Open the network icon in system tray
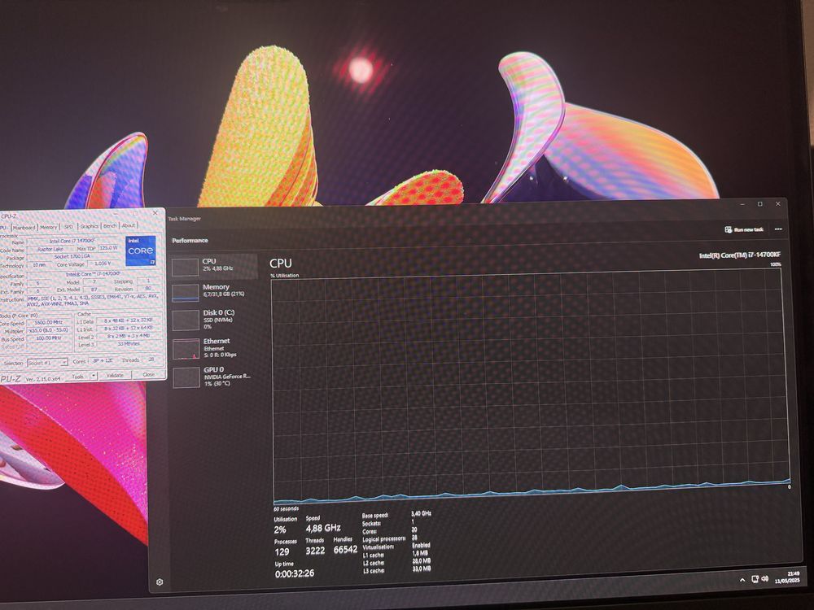Viewport: 814px width, 610px height. (x=755, y=579)
